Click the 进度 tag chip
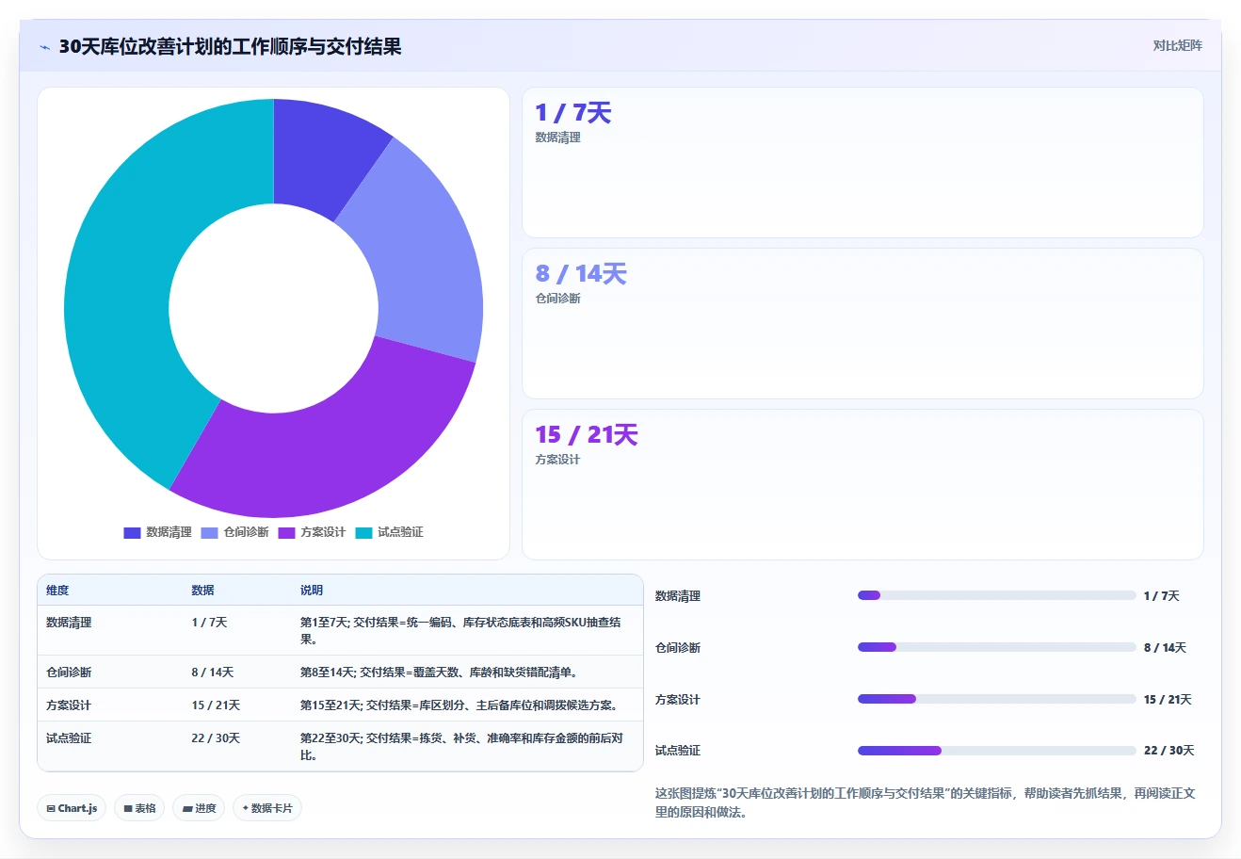This screenshot has height=859, width=1241. tap(199, 808)
